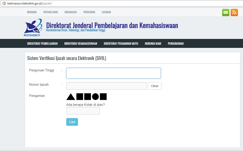Open DIREKTORAT PEMBELAJARAN navigation tab
This screenshot has height=151, width=243.
[x=42, y=43]
